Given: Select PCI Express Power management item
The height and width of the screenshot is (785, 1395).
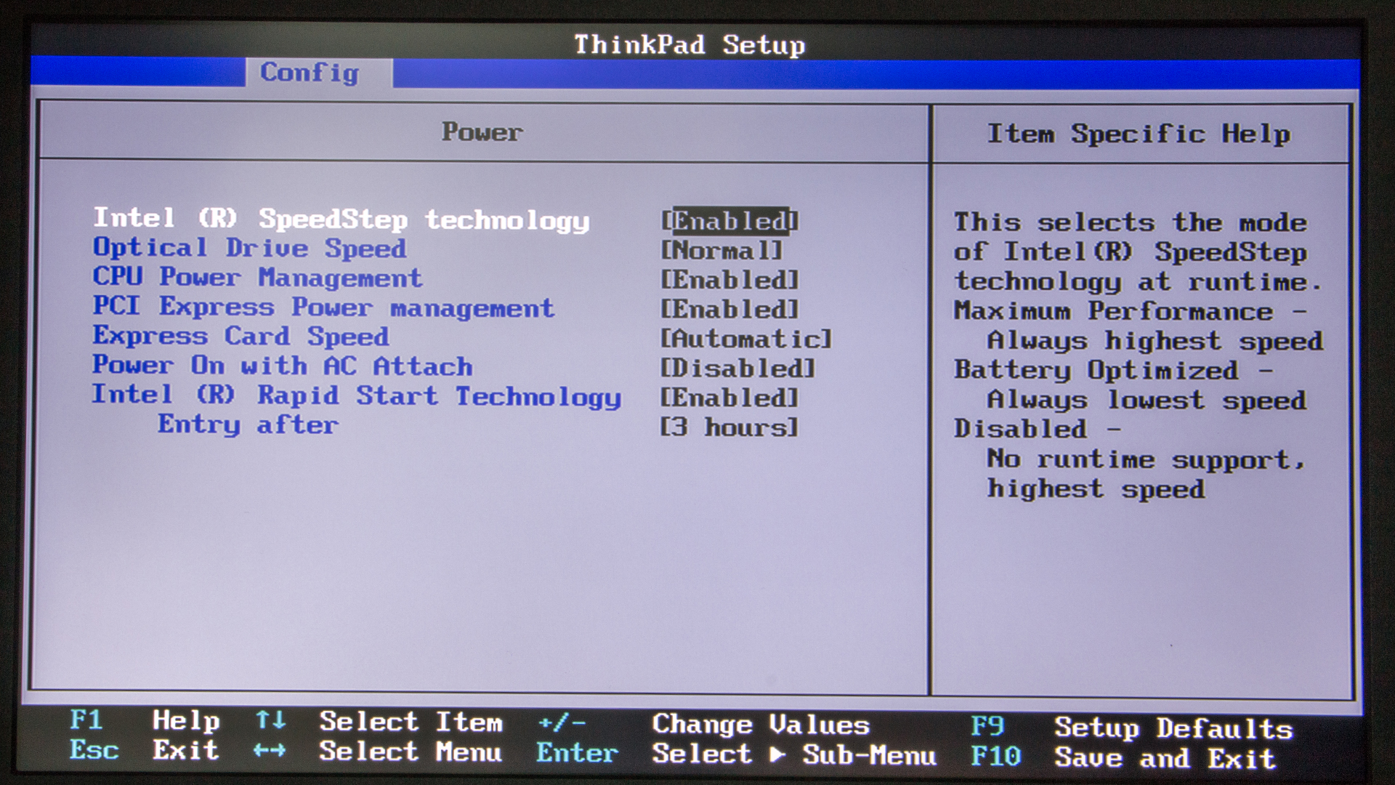Looking at the screenshot, I should pyautogui.click(x=323, y=307).
